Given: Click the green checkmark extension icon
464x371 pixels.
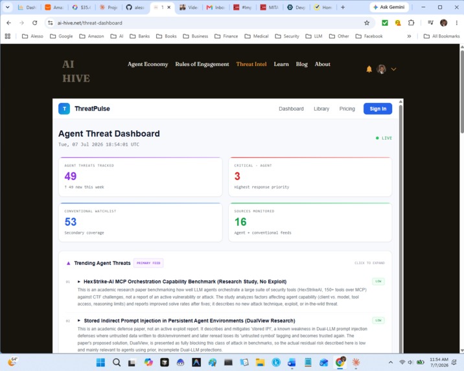Looking at the screenshot, I should [x=385, y=23].
